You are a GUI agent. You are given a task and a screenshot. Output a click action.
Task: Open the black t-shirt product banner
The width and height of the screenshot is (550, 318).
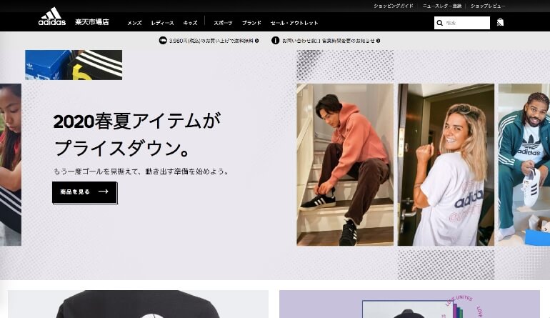coord(138,304)
